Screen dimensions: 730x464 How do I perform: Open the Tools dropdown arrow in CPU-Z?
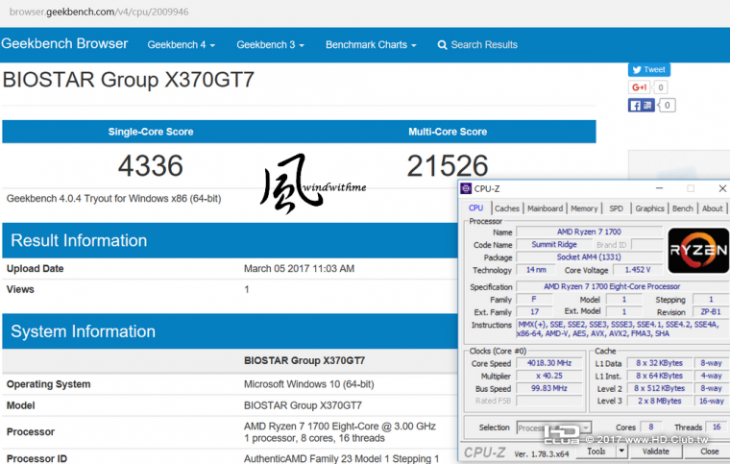[x=621, y=451]
